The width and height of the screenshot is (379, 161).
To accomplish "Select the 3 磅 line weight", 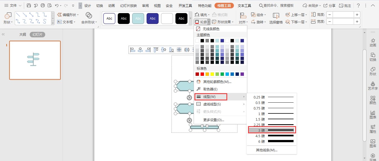I will (x=272, y=130).
